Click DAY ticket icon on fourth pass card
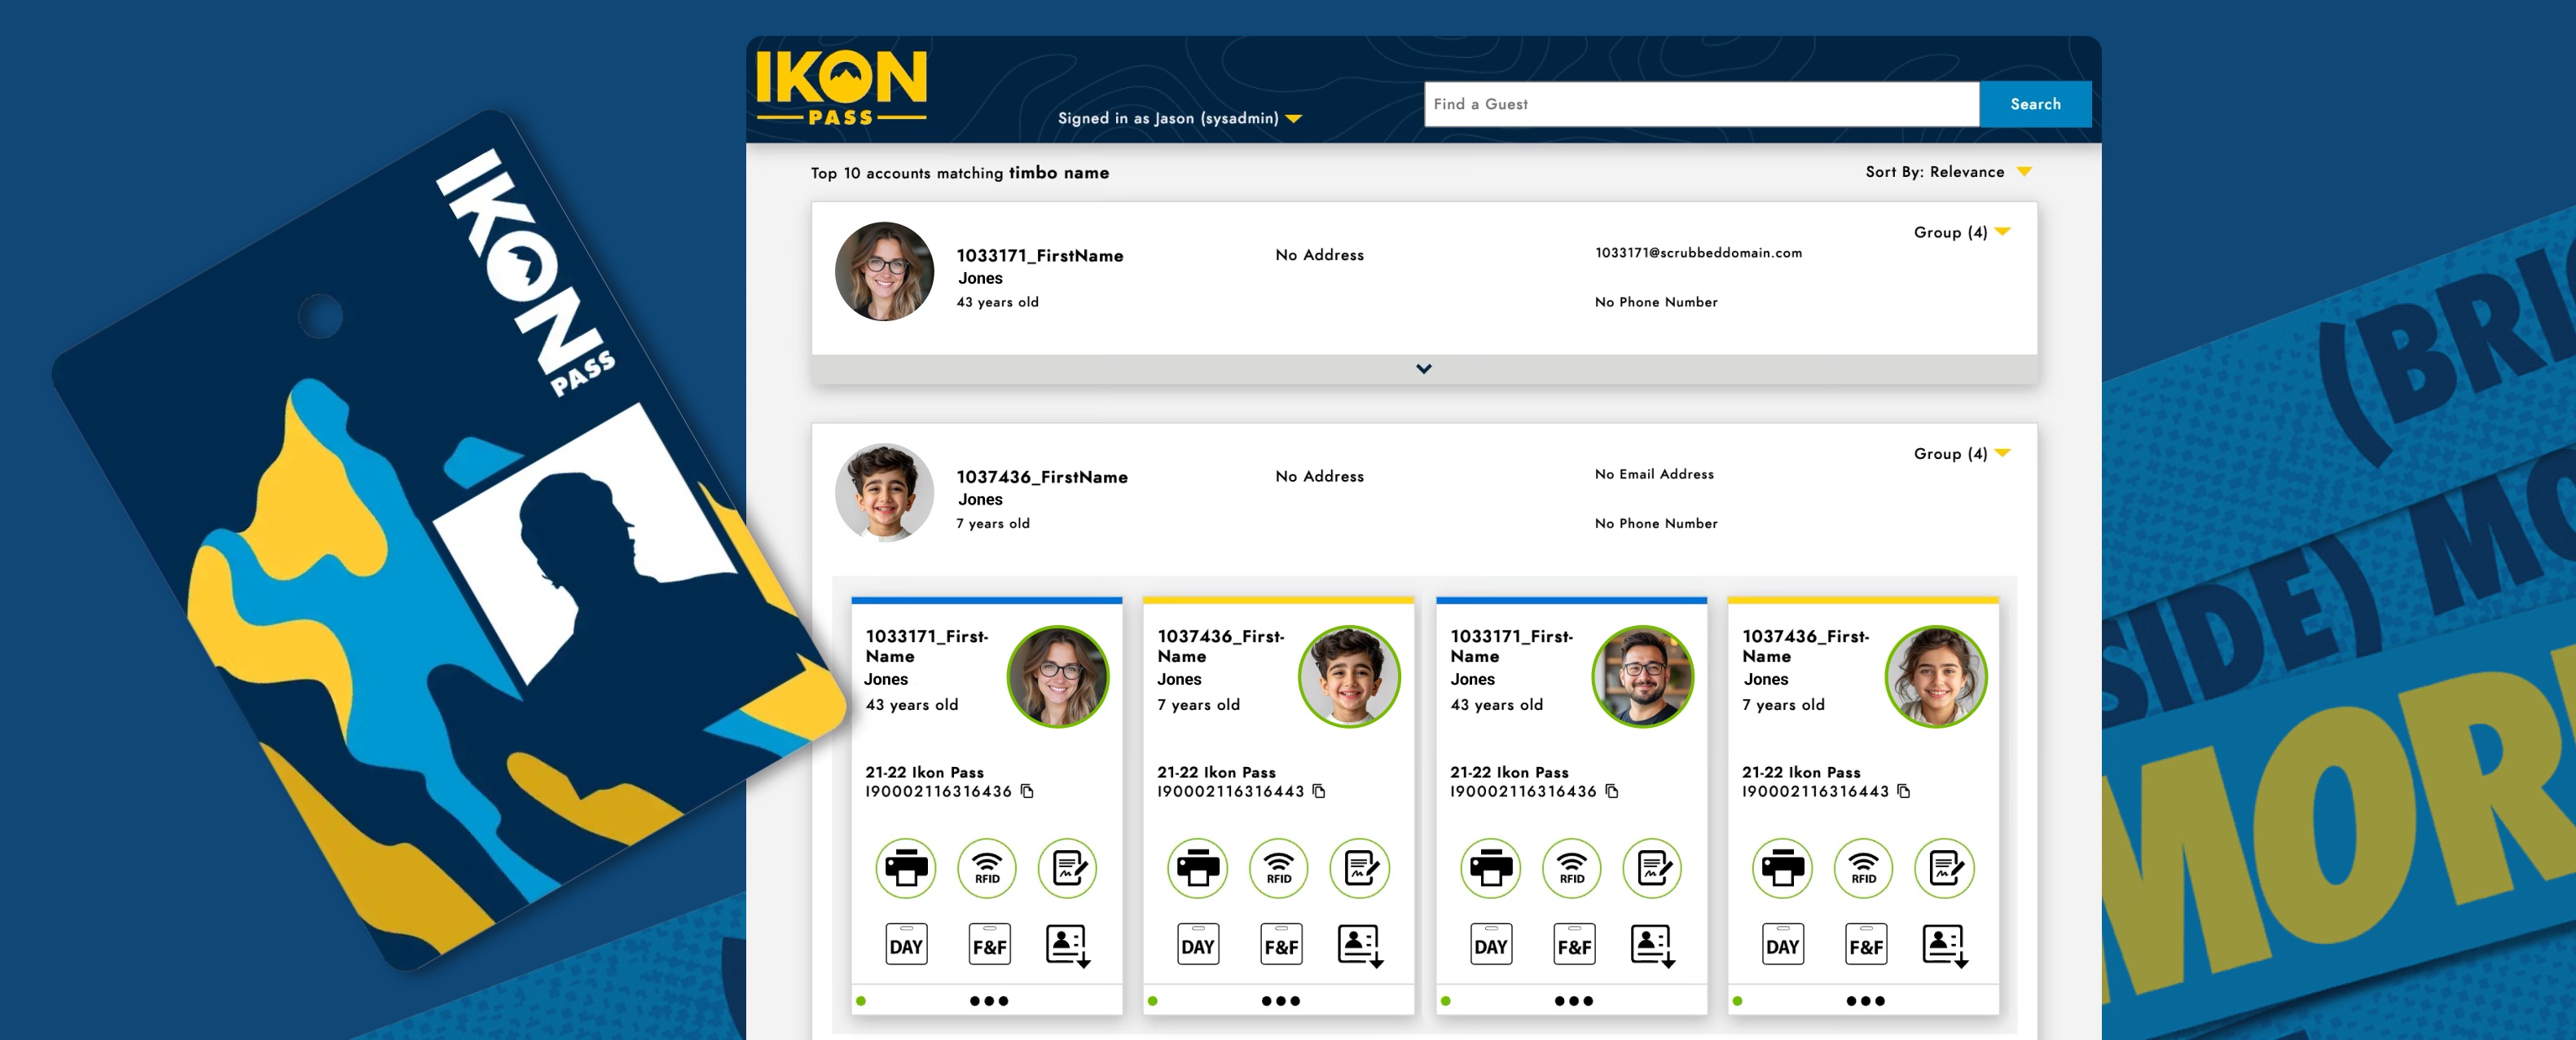The height and width of the screenshot is (1040, 2576). [x=1782, y=945]
